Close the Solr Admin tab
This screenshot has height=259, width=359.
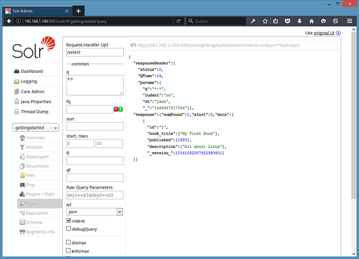(67, 11)
